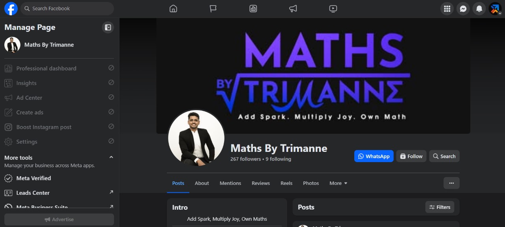
Task: Open the Video icon in top navigation
Action: tap(333, 8)
